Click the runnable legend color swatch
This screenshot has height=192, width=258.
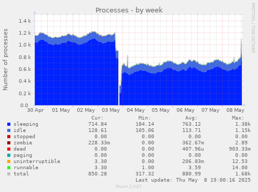(x=9, y=168)
